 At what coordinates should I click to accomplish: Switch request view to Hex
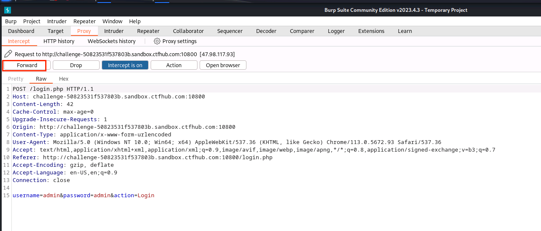[64, 79]
